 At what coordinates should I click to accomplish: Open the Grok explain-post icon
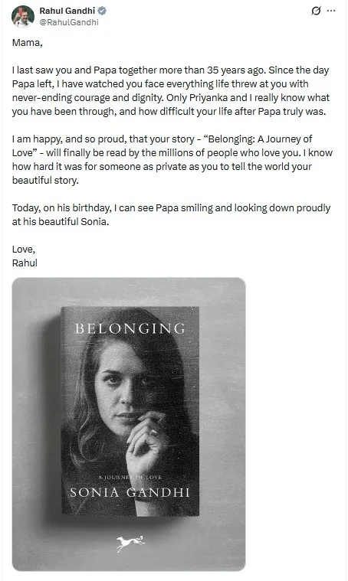(316, 11)
